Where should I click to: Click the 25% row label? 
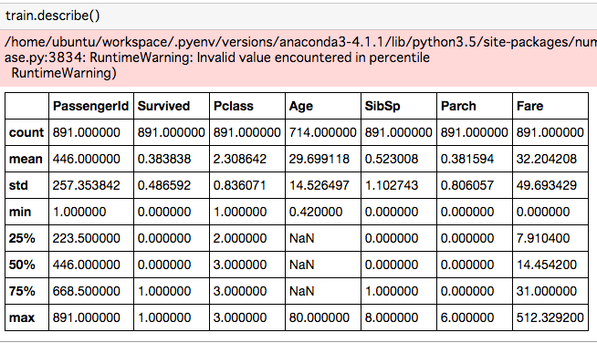coord(22,238)
